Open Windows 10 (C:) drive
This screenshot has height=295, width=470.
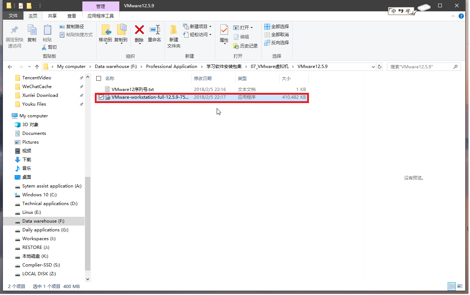click(x=39, y=195)
